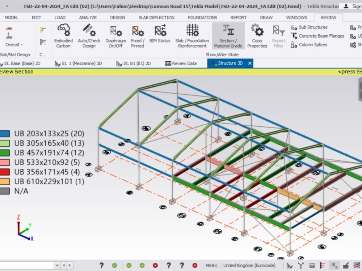Open the DRAW ribbon tab

click(266, 17)
